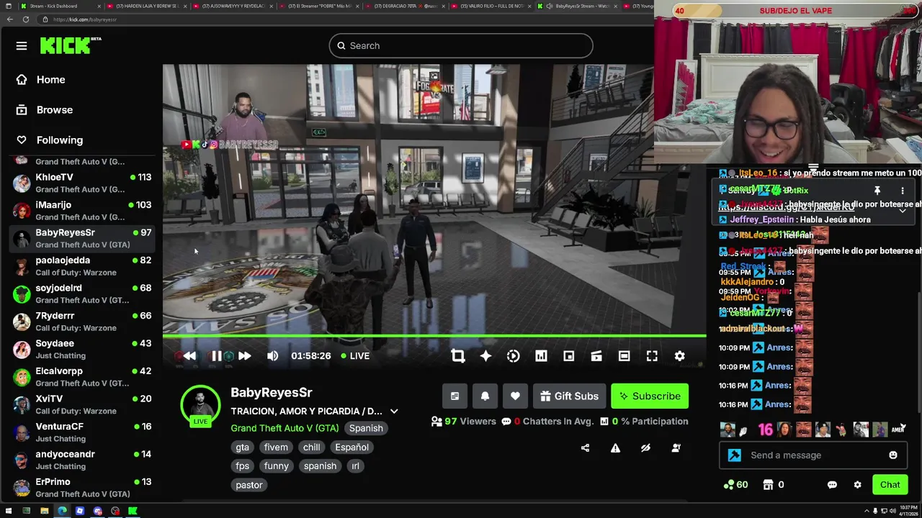The image size is (922, 518).
Task: Click the Gift Subs button
Action: (x=569, y=396)
